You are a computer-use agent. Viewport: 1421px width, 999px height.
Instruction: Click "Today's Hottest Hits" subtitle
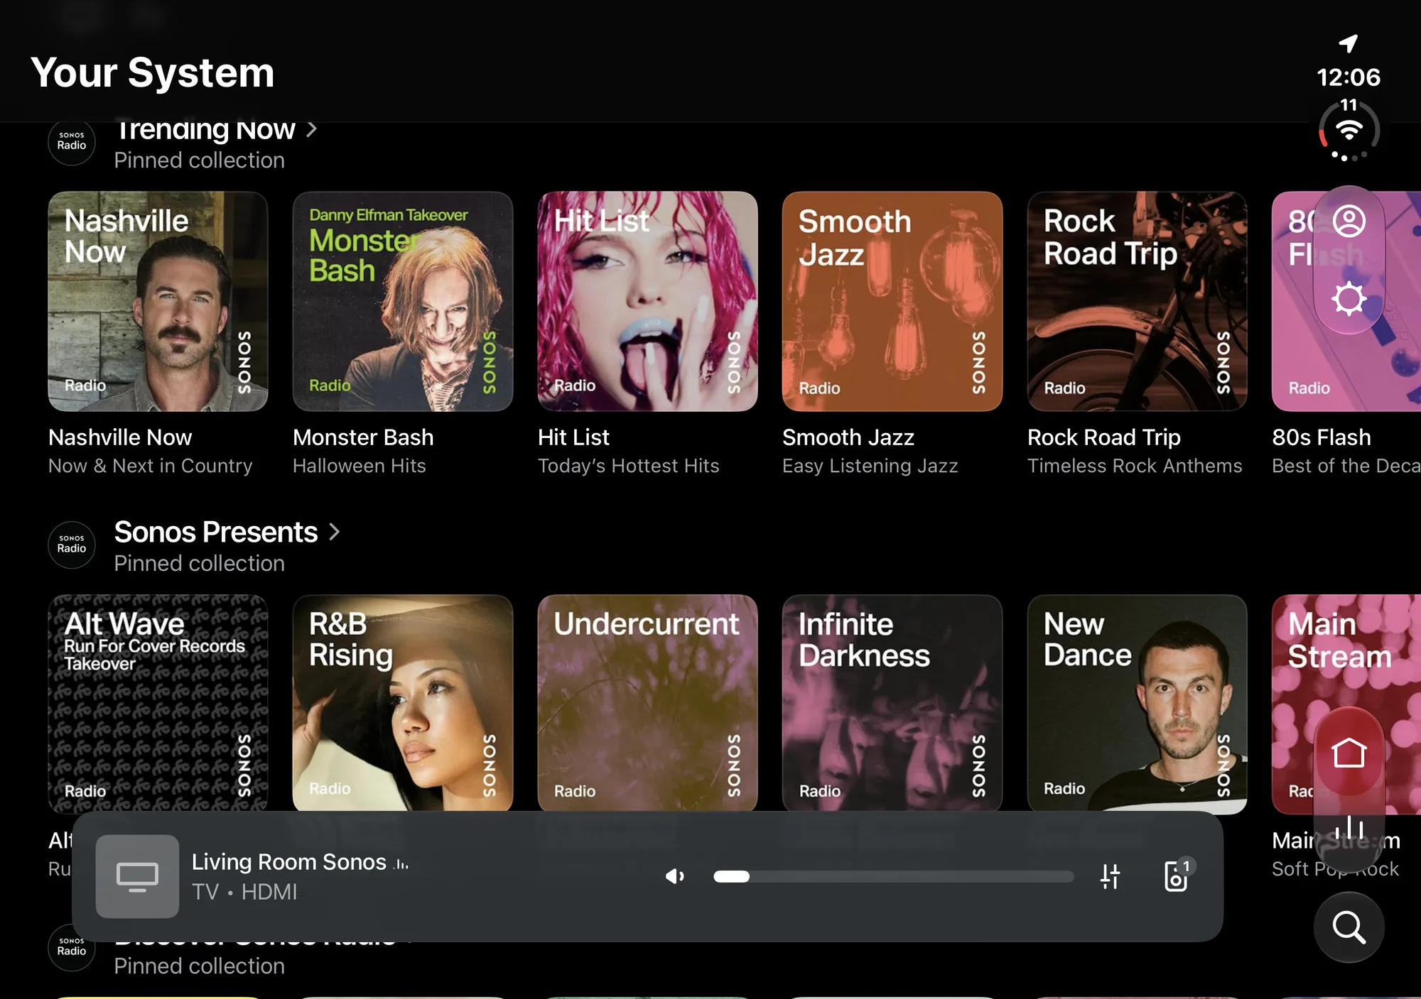[628, 466]
